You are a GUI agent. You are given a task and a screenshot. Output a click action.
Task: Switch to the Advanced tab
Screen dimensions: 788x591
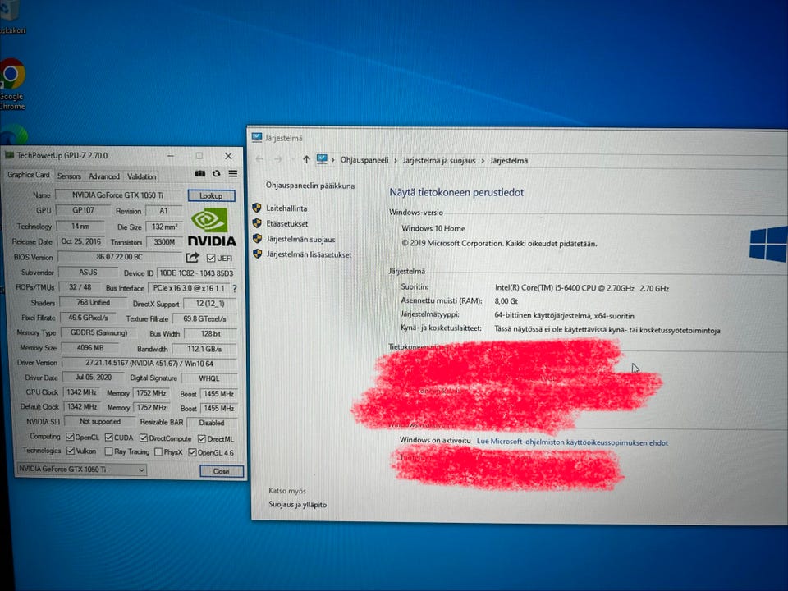click(104, 176)
